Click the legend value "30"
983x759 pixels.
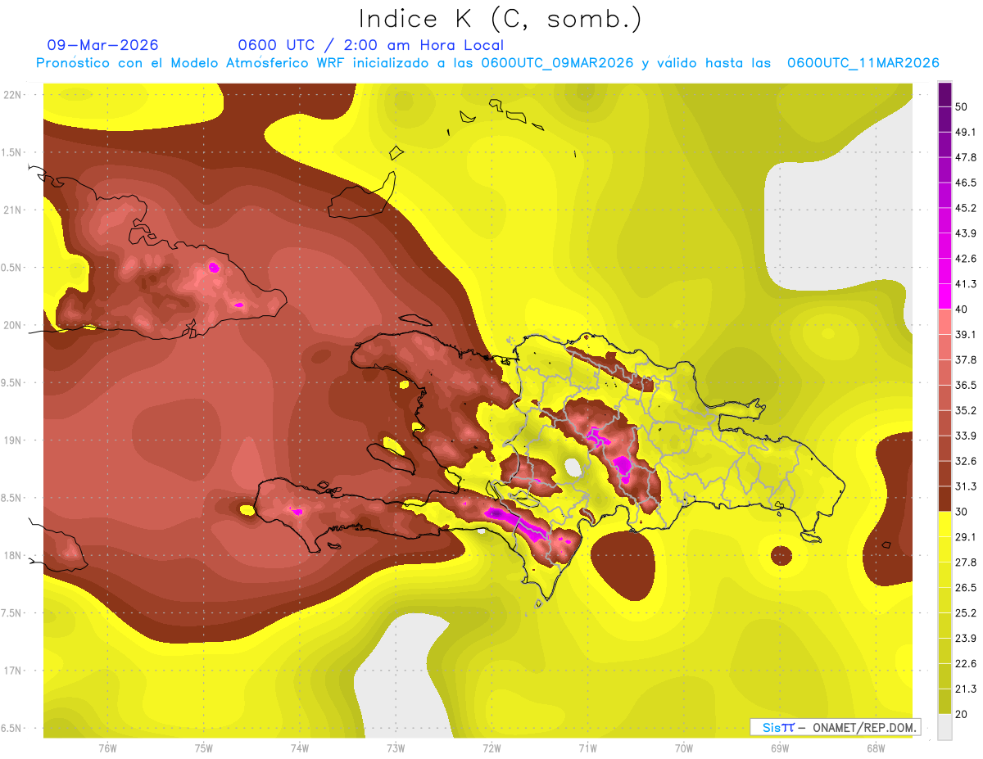coord(961,512)
